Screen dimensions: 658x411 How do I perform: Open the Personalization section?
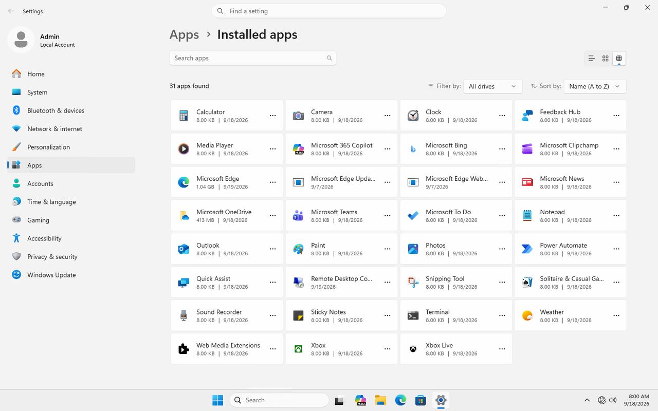pyautogui.click(x=71, y=147)
